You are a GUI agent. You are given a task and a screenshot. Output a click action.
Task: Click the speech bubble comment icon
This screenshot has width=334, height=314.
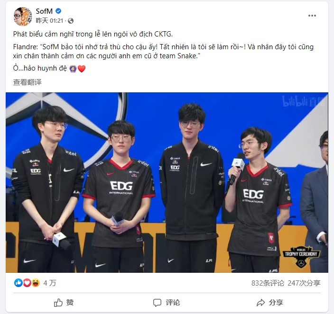157,303
